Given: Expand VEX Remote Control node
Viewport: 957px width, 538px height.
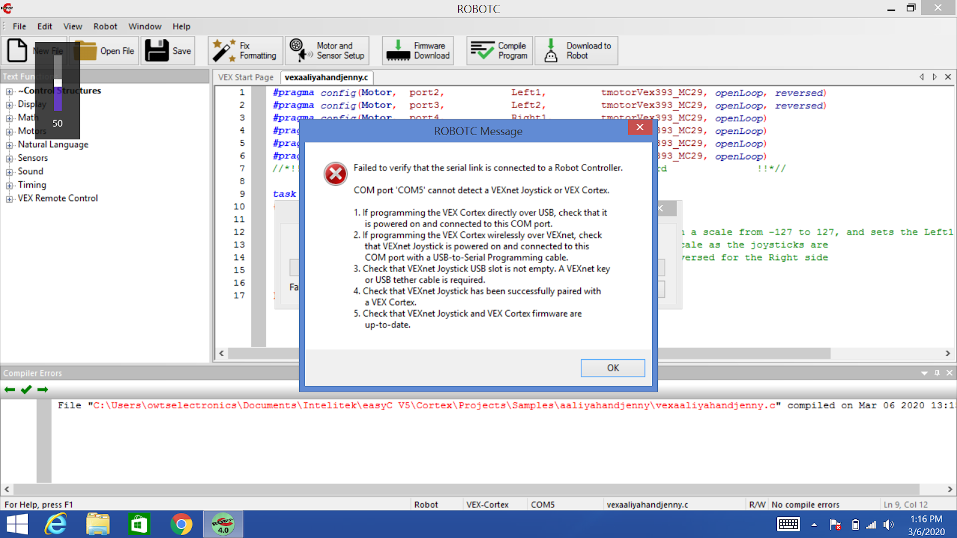Looking at the screenshot, I should [10, 199].
